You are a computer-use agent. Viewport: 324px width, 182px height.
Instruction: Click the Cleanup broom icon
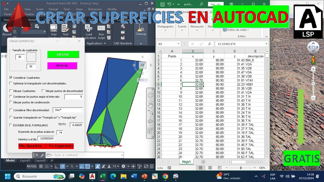click(140, 28)
